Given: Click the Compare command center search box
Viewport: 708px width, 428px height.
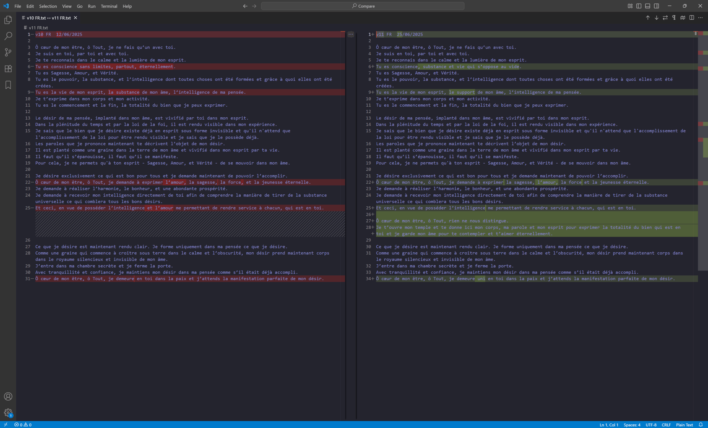Looking at the screenshot, I should pyautogui.click(x=363, y=6).
